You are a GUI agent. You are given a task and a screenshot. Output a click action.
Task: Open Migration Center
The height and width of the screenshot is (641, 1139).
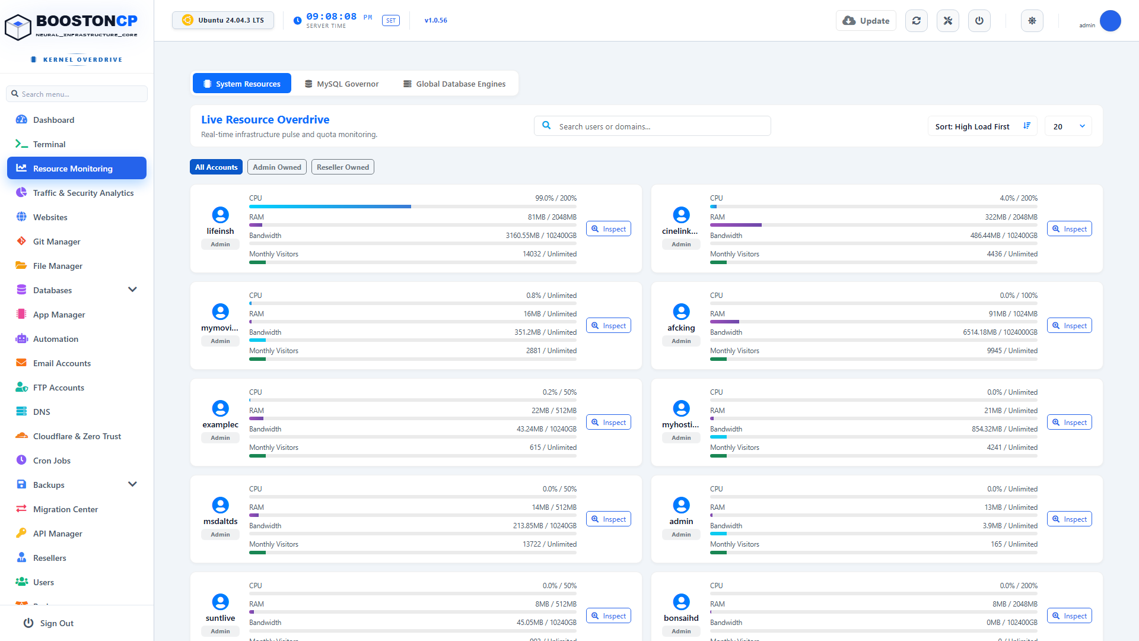click(77, 509)
